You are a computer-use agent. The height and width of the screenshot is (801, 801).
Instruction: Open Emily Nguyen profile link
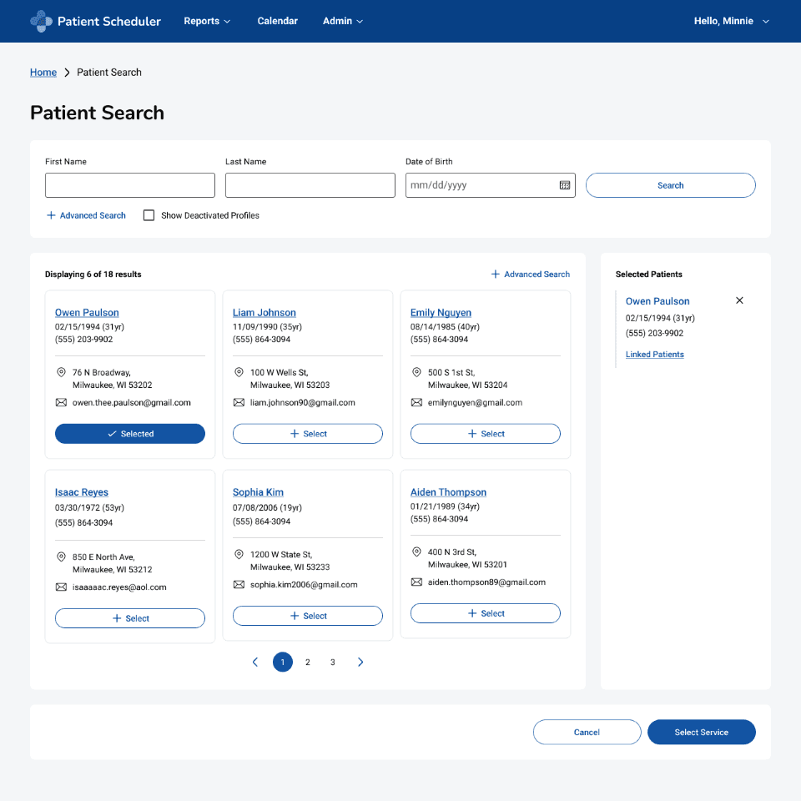coord(441,313)
